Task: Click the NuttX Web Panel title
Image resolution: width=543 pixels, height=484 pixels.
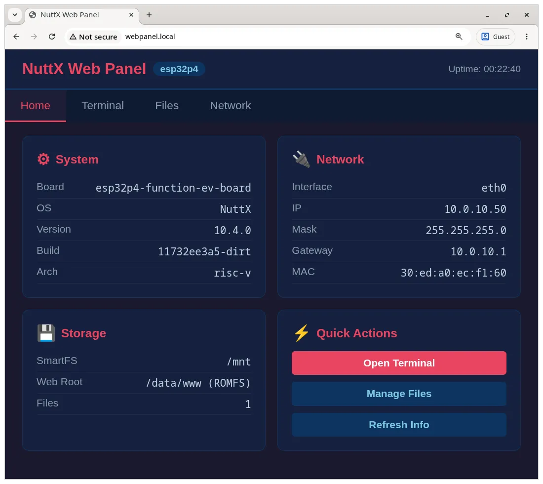Action: (84, 69)
